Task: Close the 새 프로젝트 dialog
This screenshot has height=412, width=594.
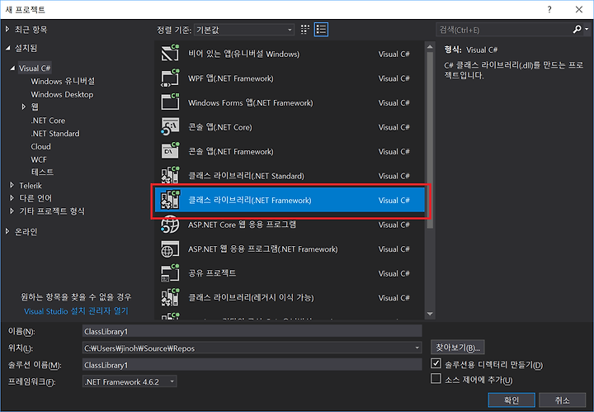Action: 579,9
